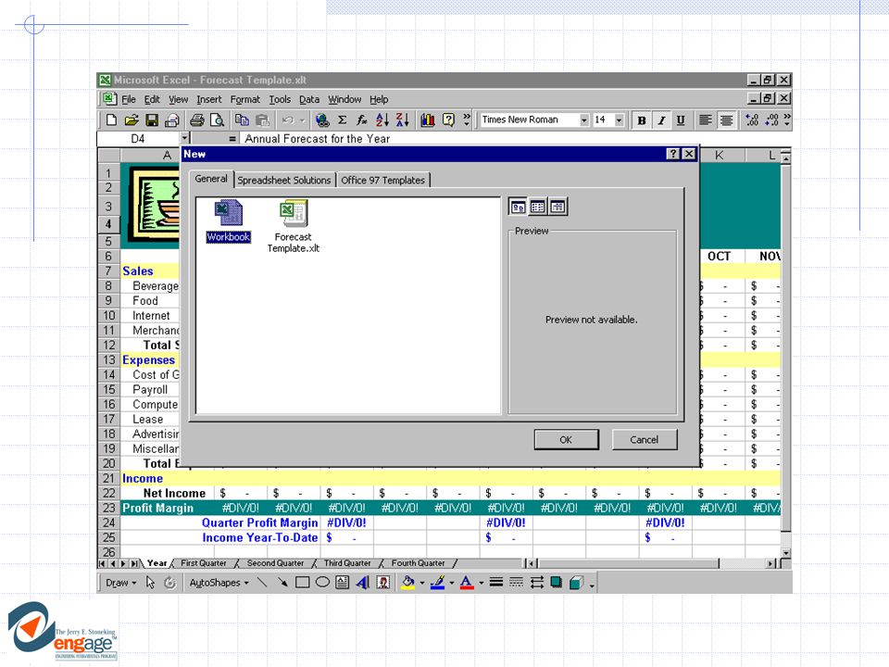Switch to Spreadsheet Solutions tab
889x667 pixels.
(x=284, y=180)
